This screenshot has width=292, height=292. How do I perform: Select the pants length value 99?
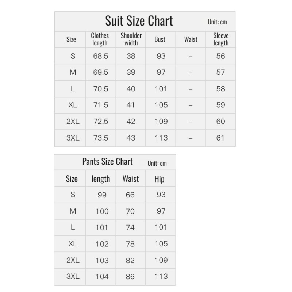[102, 195]
